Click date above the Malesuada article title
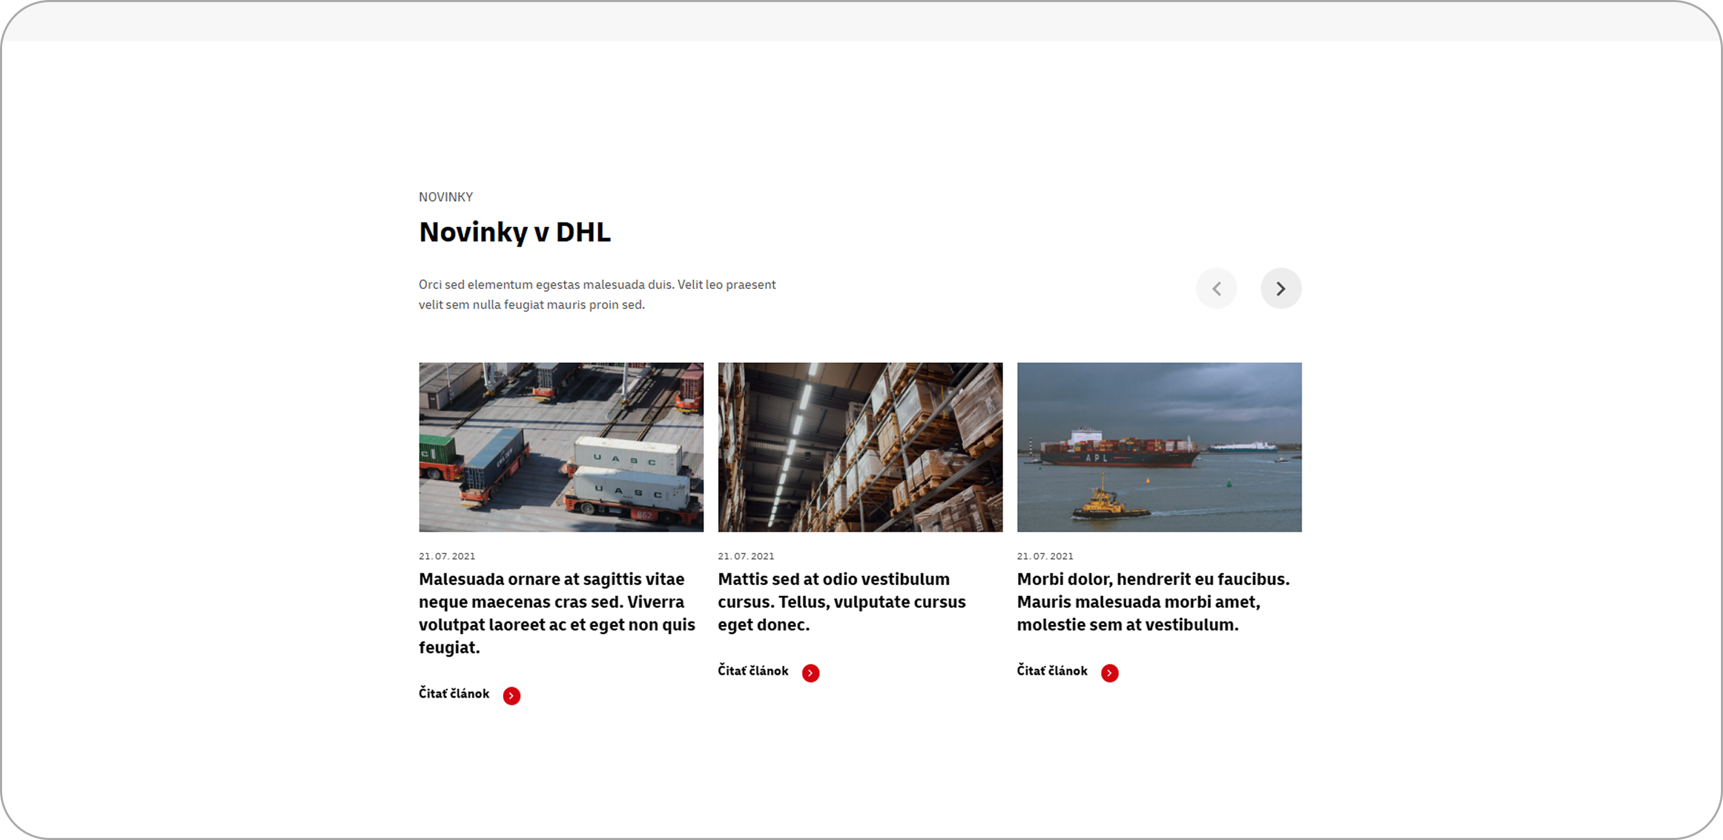The height and width of the screenshot is (840, 1723). pos(447,556)
